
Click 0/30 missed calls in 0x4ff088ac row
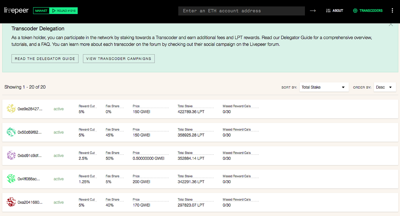click(x=227, y=182)
